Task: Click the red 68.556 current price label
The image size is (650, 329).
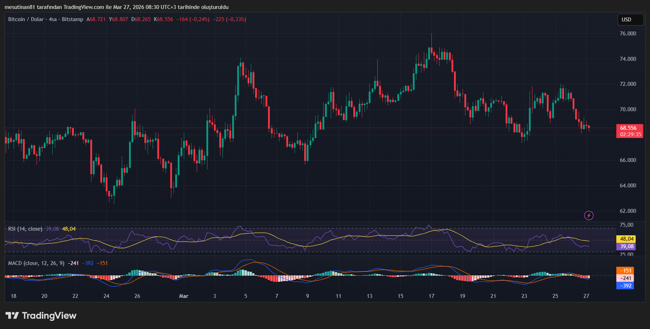Action: pos(629,128)
